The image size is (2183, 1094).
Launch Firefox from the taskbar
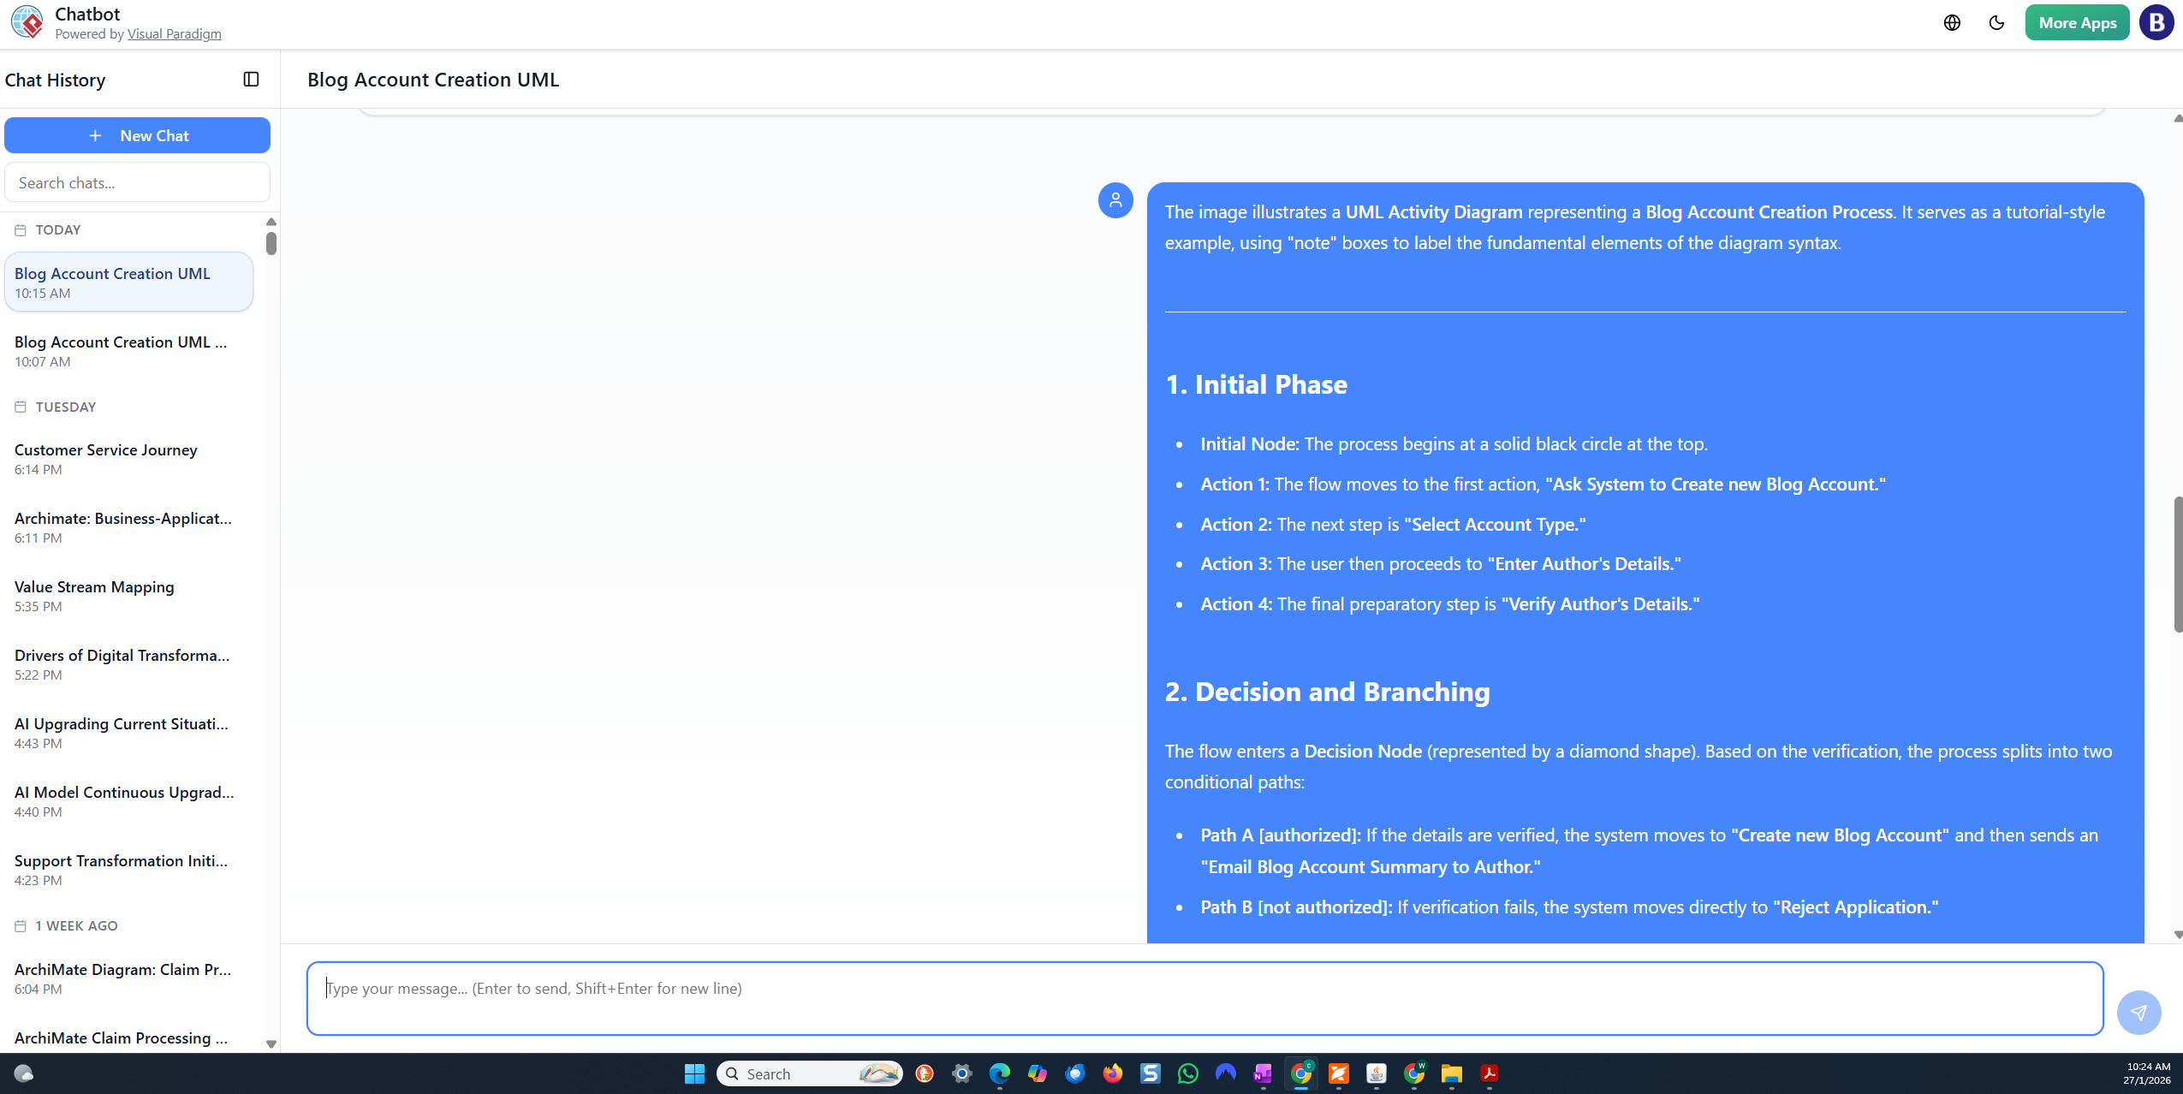tap(1111, 1073)
